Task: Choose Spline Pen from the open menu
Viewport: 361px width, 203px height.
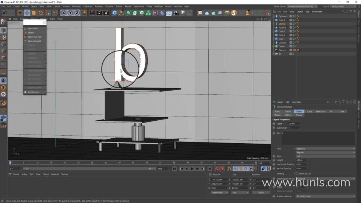Action: (33, 29)
